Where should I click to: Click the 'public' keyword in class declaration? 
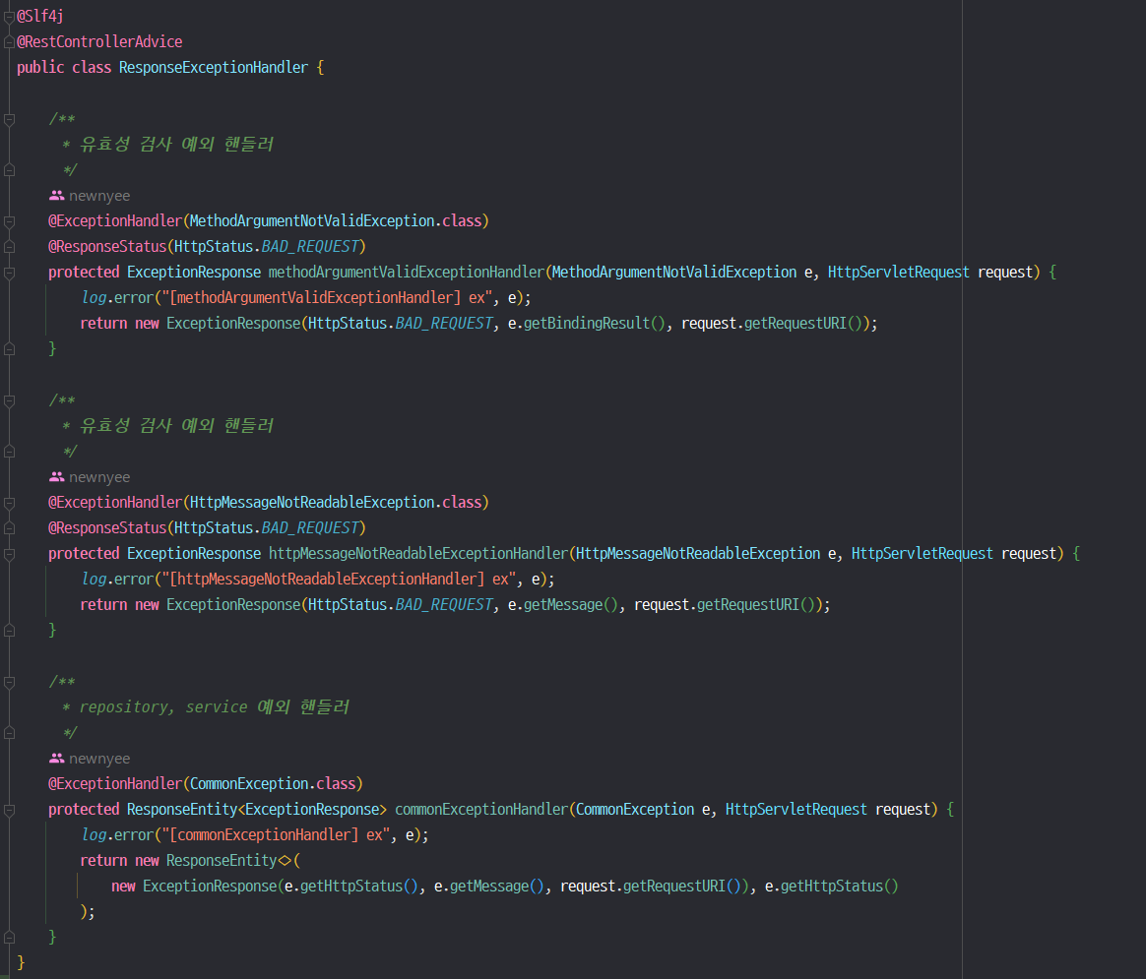pyautogui.click(x=40, y=67)
